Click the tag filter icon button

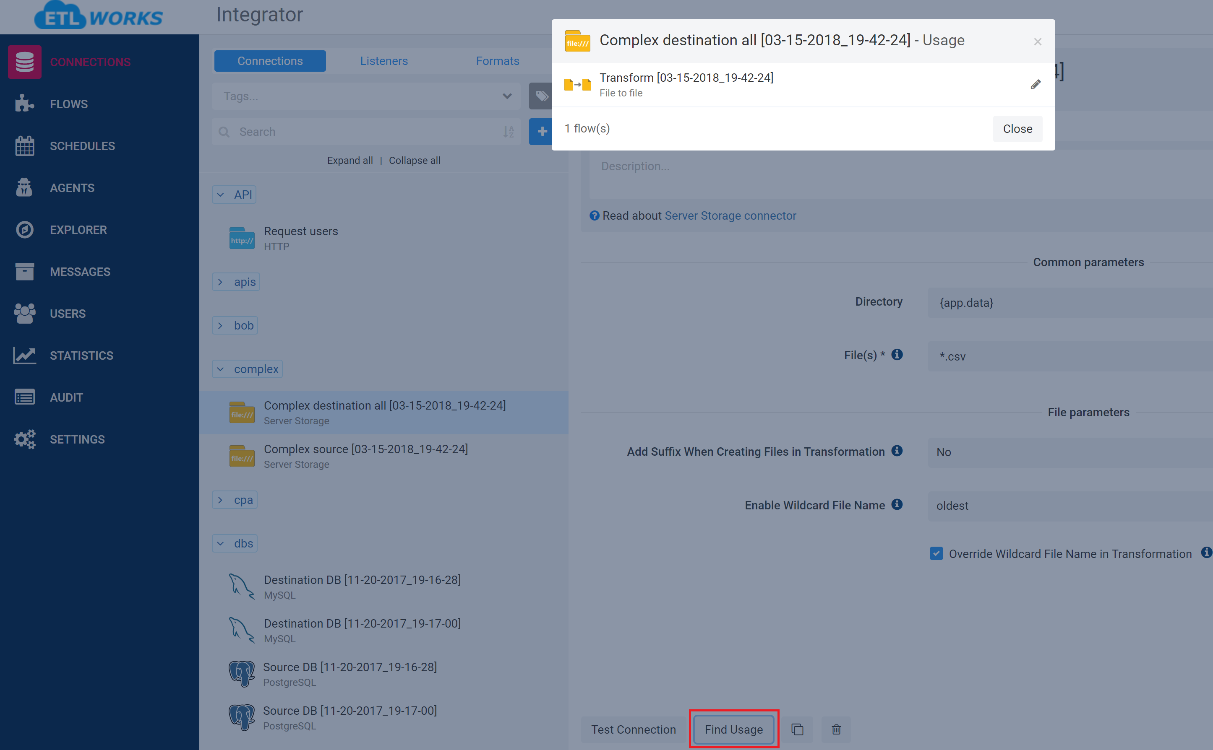[x=541, y=96]
